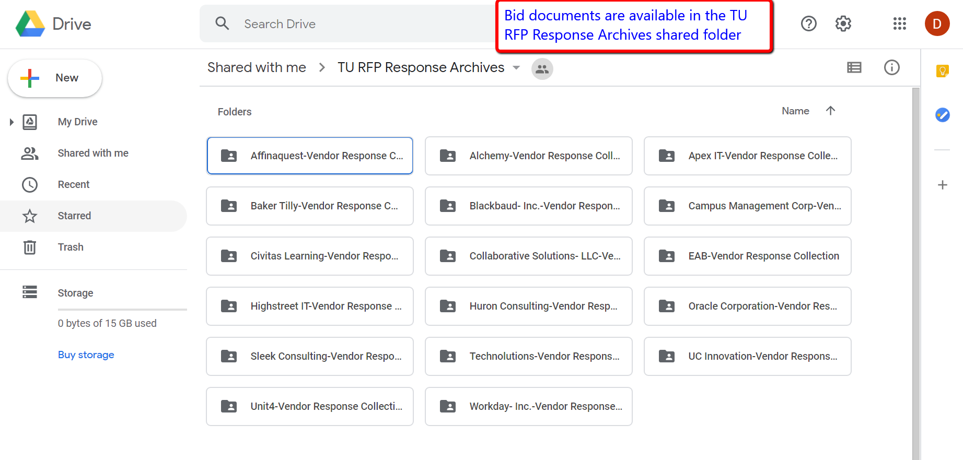Open the Name sort options

(795, 111)
